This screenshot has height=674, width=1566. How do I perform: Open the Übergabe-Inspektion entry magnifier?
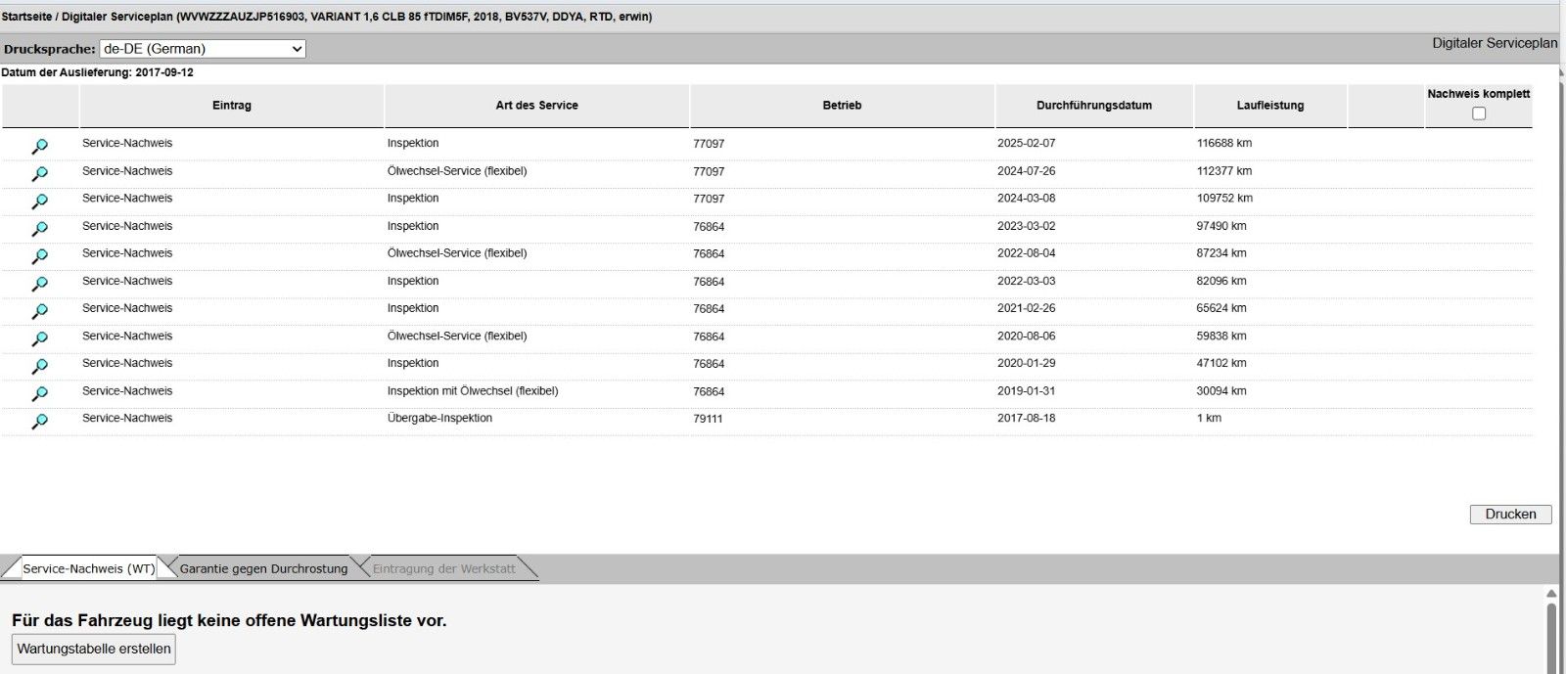(x=39, y=421)
